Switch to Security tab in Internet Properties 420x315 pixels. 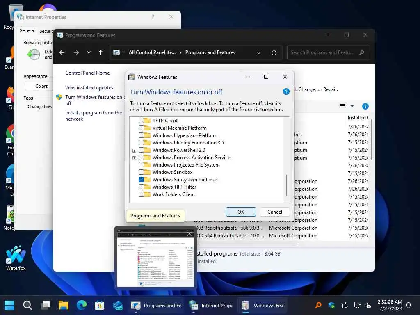pyautogui.click(x=46, y=31)
